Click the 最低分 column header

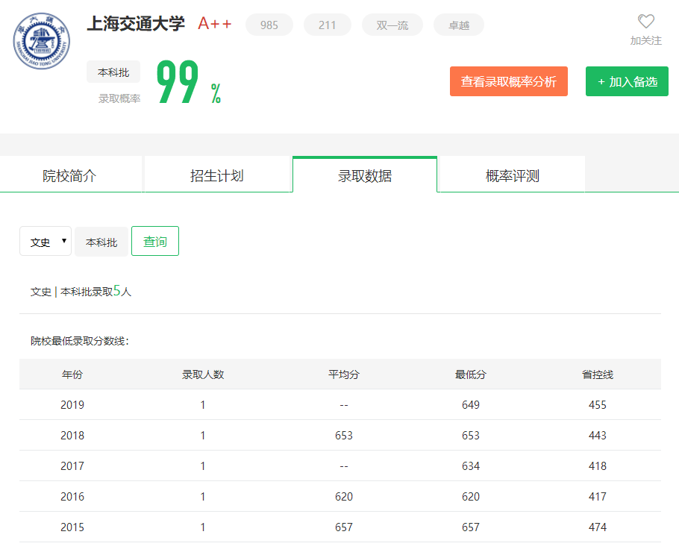coord(471,374)
